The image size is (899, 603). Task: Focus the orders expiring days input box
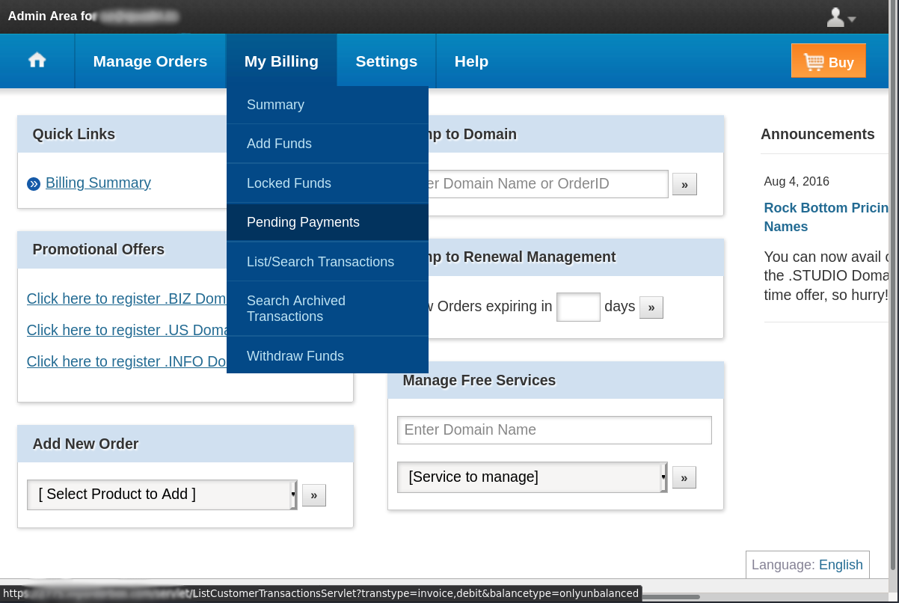[578, 307]
